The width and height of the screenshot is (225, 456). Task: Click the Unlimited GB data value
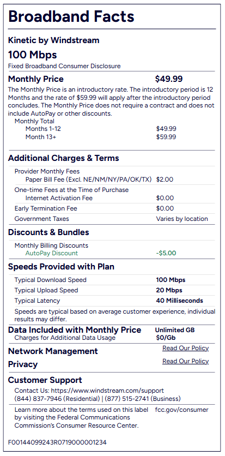click(175, 330)
